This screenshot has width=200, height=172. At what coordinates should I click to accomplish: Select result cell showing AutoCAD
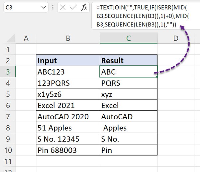tap(129, 116)
